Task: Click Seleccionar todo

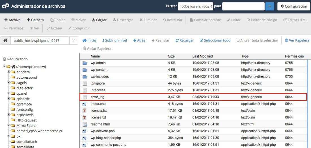Action: pos(215,40)
